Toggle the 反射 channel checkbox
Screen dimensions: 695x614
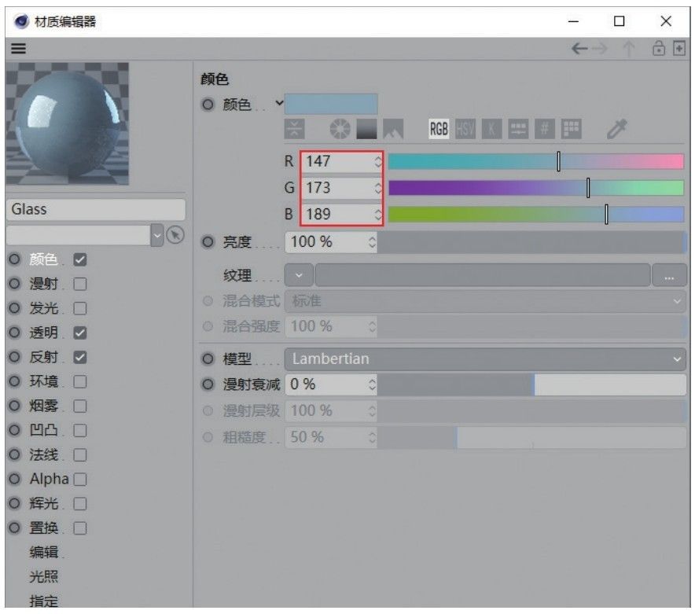[79, 357]
